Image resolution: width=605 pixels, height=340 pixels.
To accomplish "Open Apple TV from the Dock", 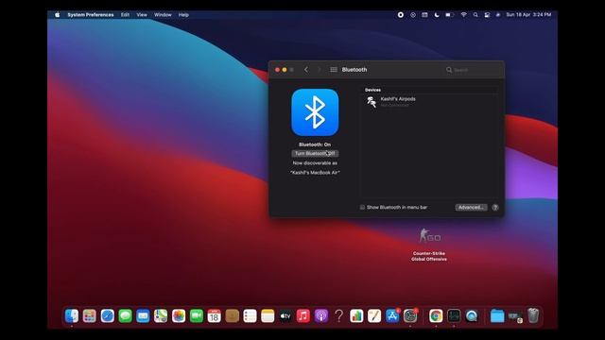I will [285, 316].
